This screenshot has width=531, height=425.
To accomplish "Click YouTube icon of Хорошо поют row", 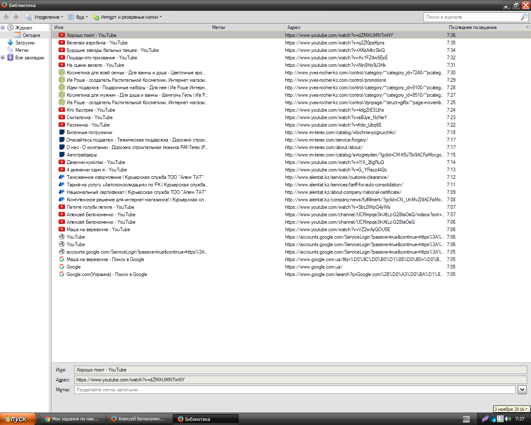I will 62,35.
